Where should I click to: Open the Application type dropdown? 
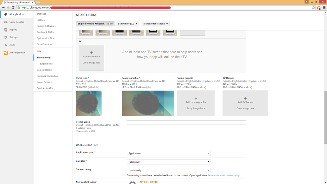pos(169,153)
